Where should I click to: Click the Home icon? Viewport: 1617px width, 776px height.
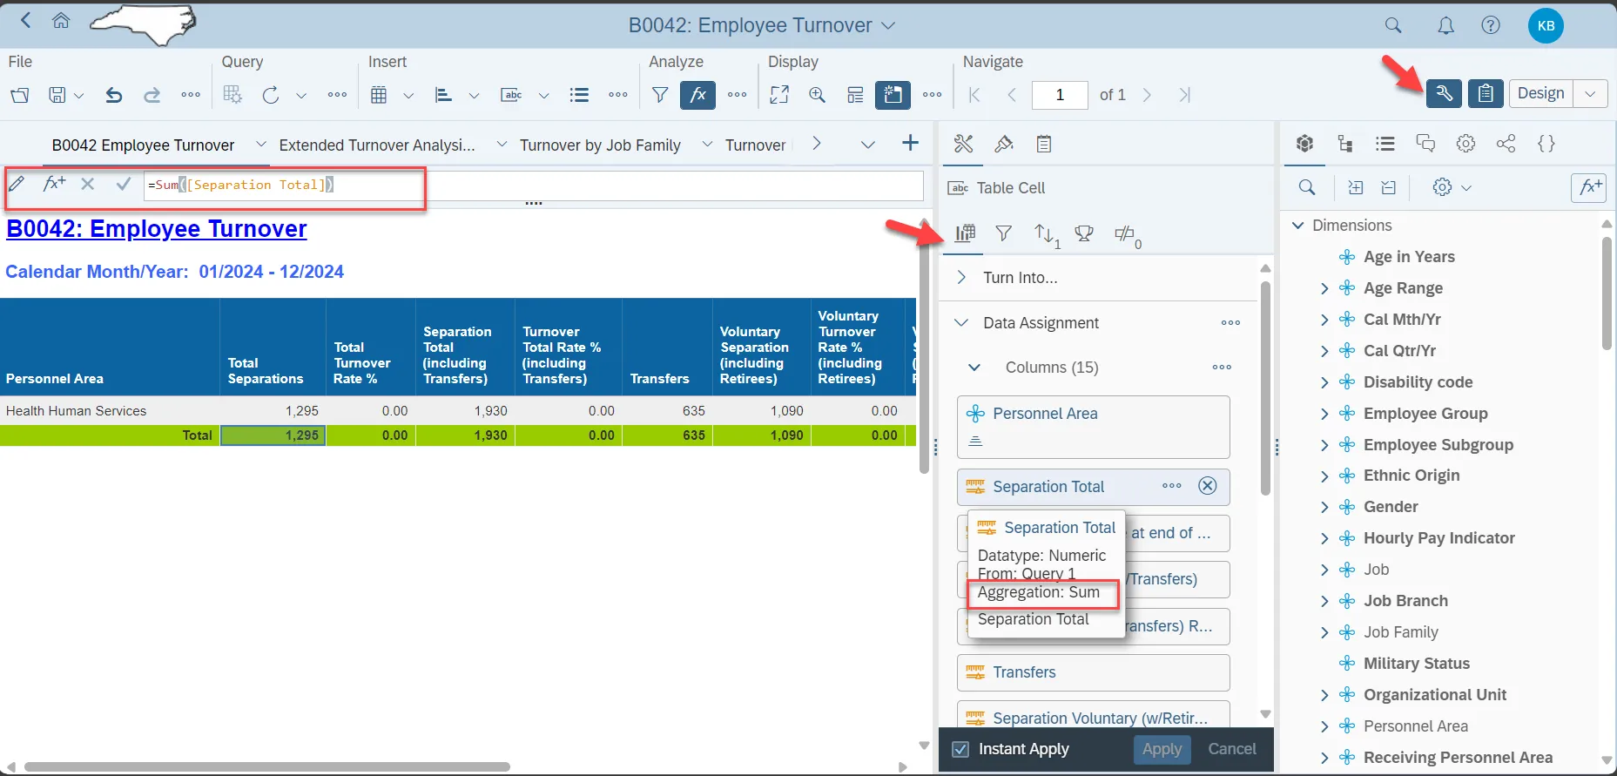(61, 21)
